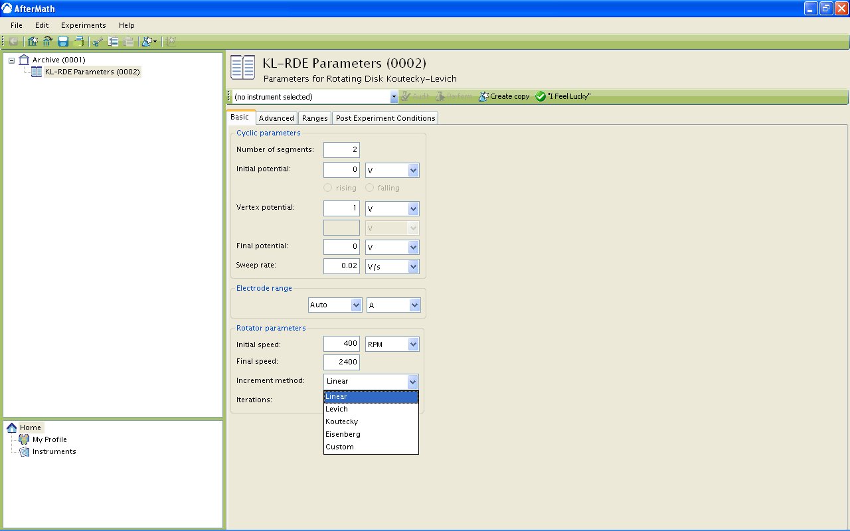Click the AfterMath title bar logo
Screen dimensions: 850x531
pyautogui.click(x=7, y=9)
